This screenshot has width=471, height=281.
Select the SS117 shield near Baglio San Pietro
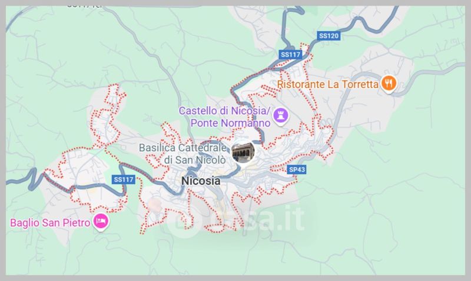(x=124, y=180)
